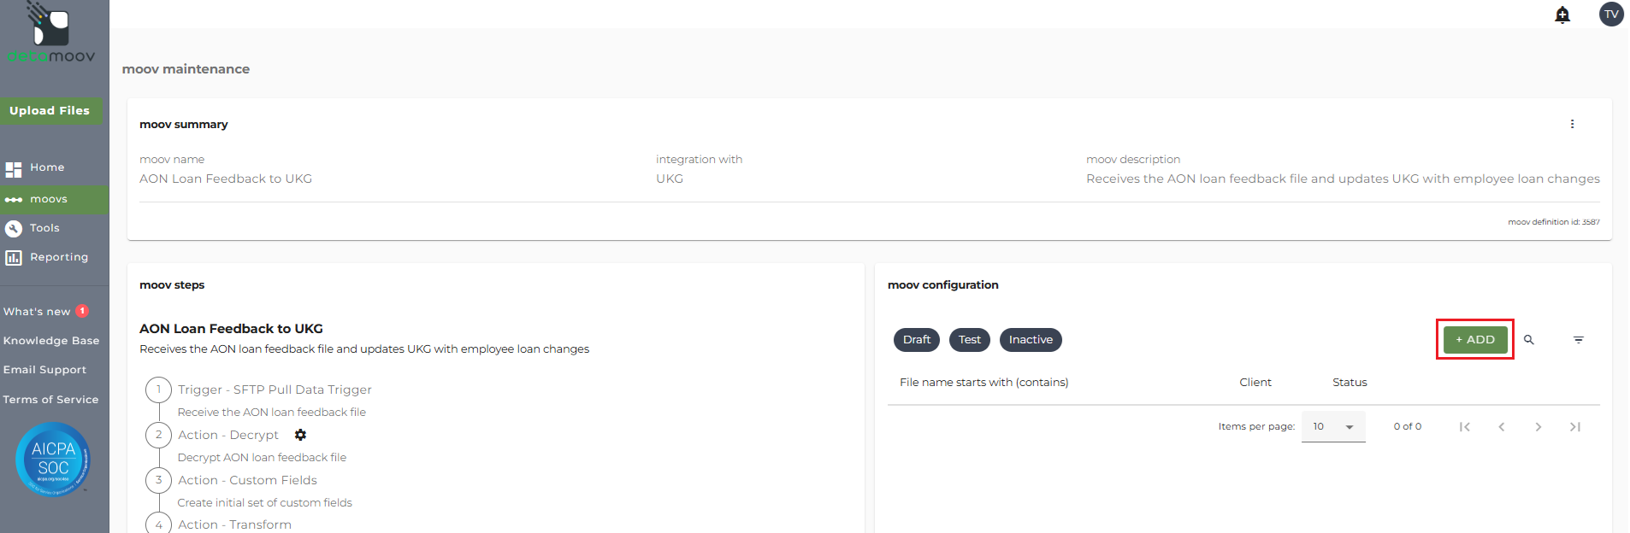Sort by Client column header

click(x=1255, y=383)
